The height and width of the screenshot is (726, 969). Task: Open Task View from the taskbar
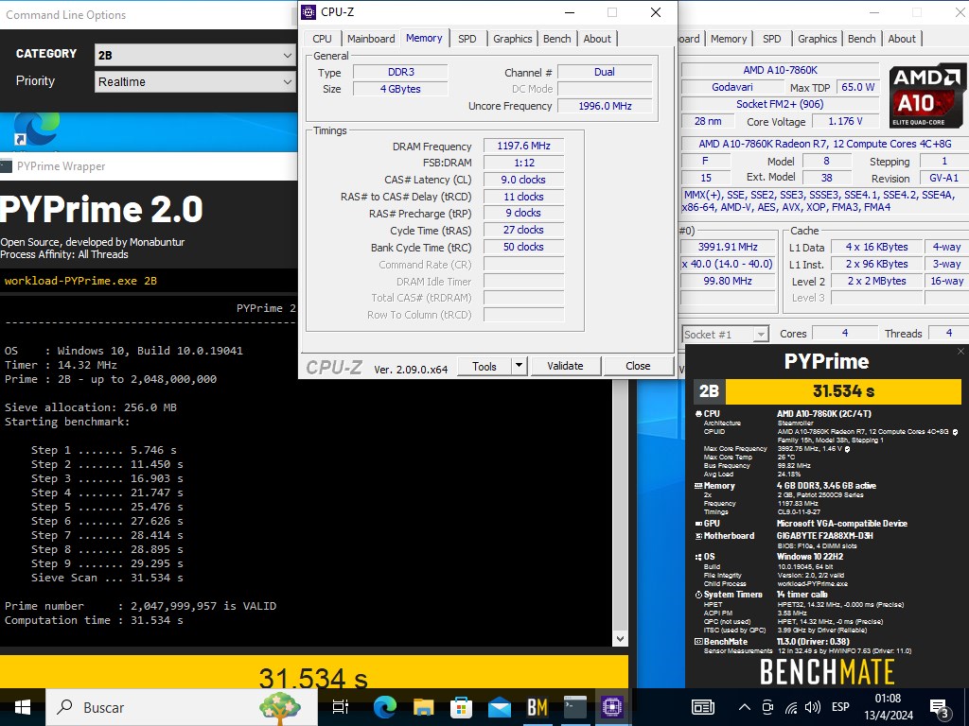(x=341, y=707)
